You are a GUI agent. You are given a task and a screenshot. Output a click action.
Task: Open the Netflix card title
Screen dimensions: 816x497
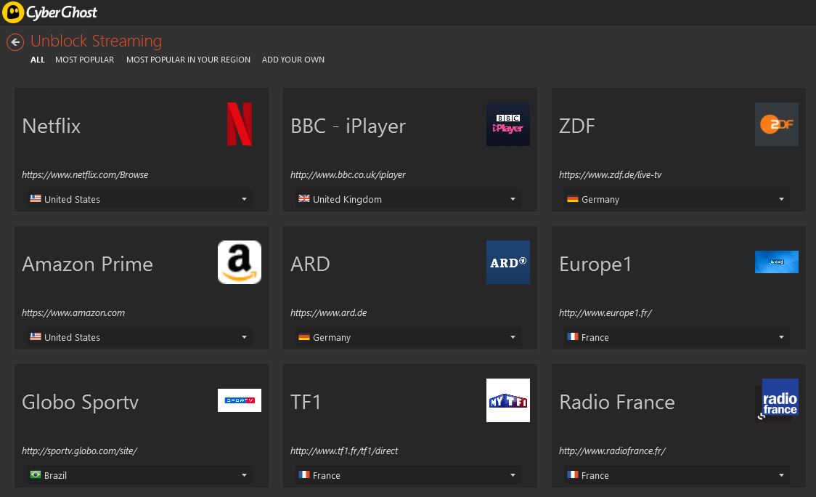[x=51, y=126]
